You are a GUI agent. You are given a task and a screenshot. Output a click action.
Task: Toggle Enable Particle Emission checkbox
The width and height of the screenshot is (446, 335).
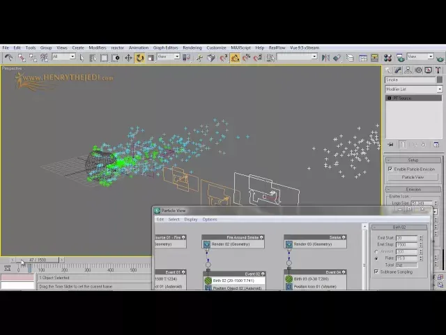[x=390, y=169]
